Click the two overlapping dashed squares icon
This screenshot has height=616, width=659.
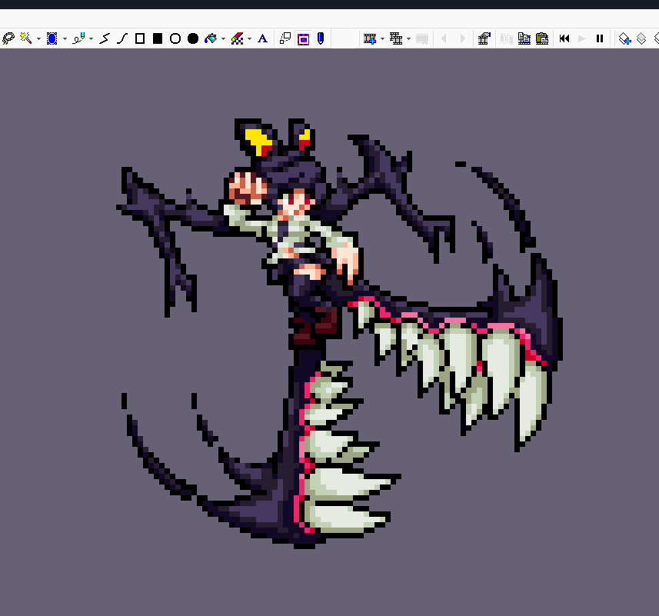(x=285, y=38)
